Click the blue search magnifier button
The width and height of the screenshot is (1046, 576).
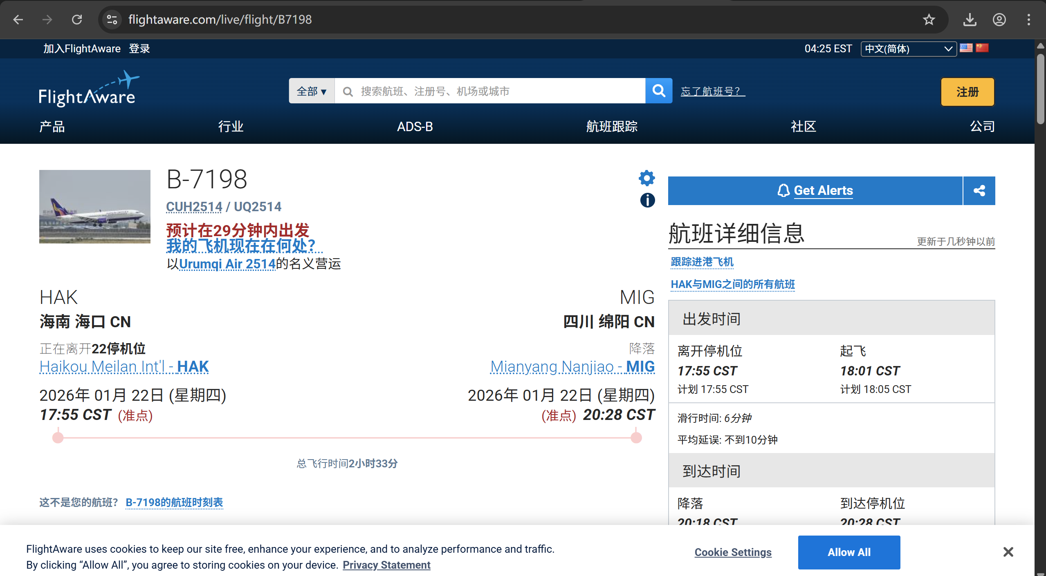[x=659, y=91]
